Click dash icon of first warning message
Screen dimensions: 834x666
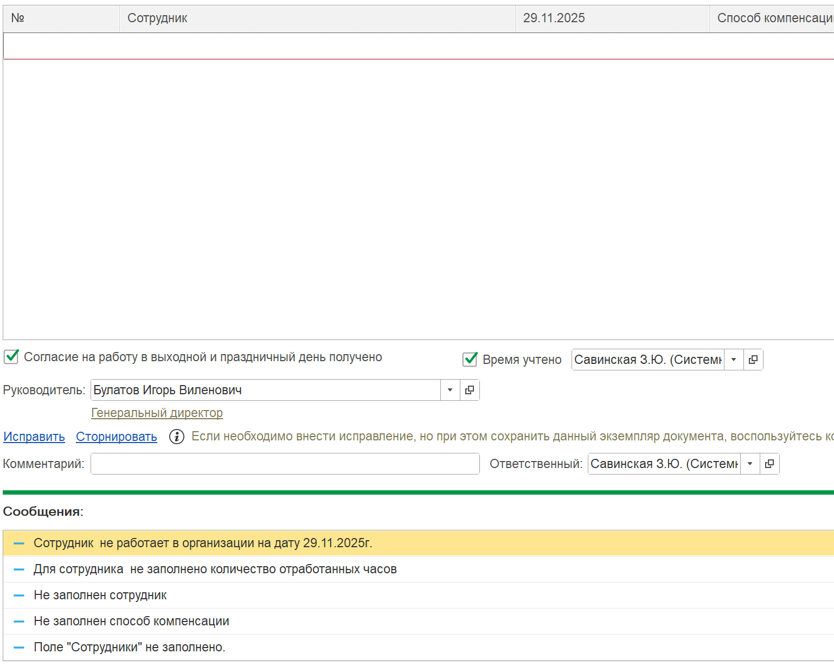pos(19,543)
